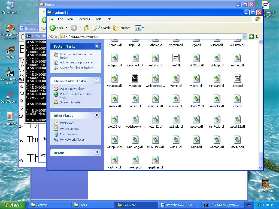Open My Network Places link
279x209 pixels.
[x=72, y=140]
